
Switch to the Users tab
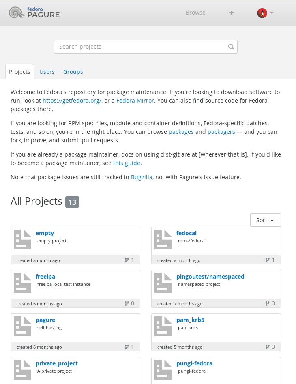pos(47,72)
